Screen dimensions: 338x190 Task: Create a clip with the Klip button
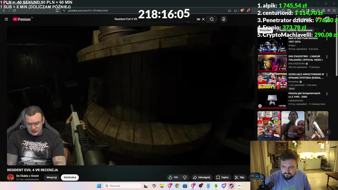[240, 177]
